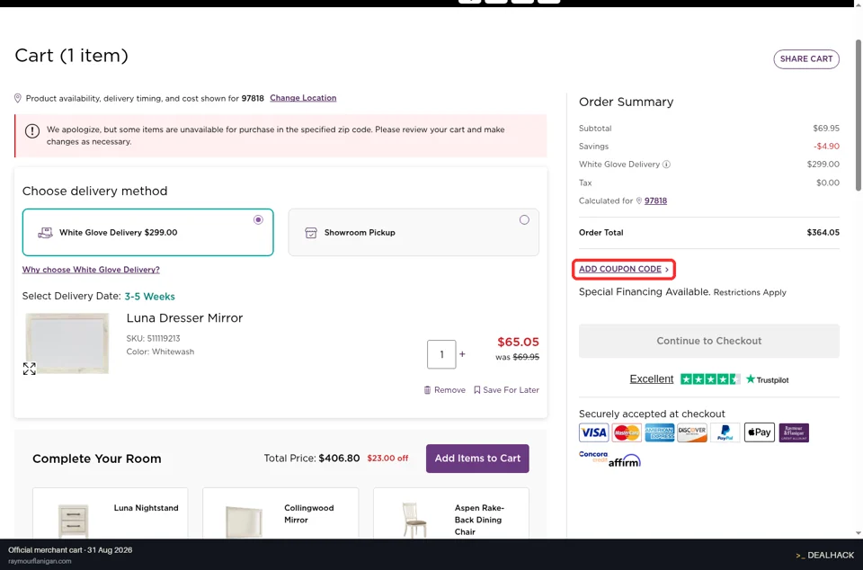Image resolution: width=863 pixels, height=570 pixels.
Task: Click the Collingwood Mirror thumbnail
Action: 244,521
